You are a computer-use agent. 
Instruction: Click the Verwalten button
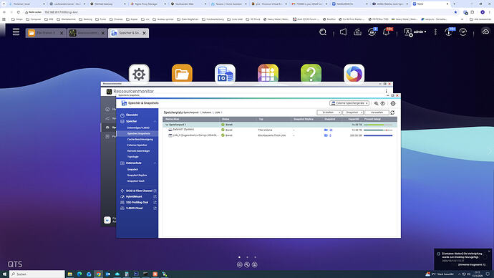point(377,112)
